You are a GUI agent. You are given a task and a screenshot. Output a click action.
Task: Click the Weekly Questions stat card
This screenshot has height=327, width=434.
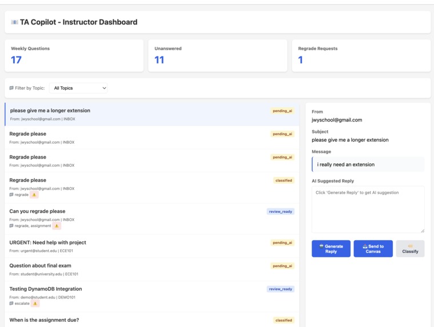tap(74, 55)
